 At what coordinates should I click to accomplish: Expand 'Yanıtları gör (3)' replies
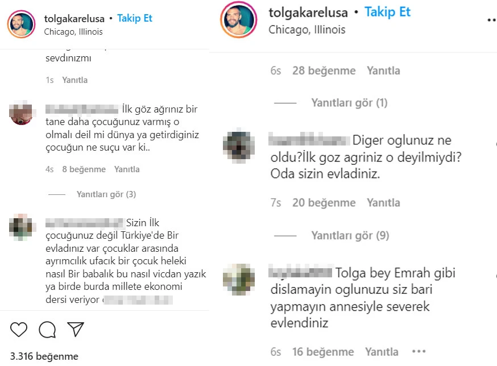(106, 194)
